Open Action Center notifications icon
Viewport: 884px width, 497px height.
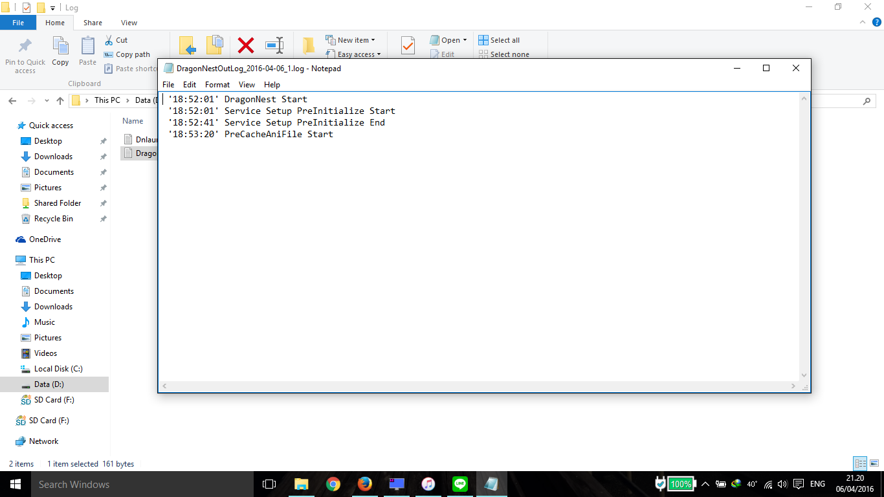coord(799,484)
